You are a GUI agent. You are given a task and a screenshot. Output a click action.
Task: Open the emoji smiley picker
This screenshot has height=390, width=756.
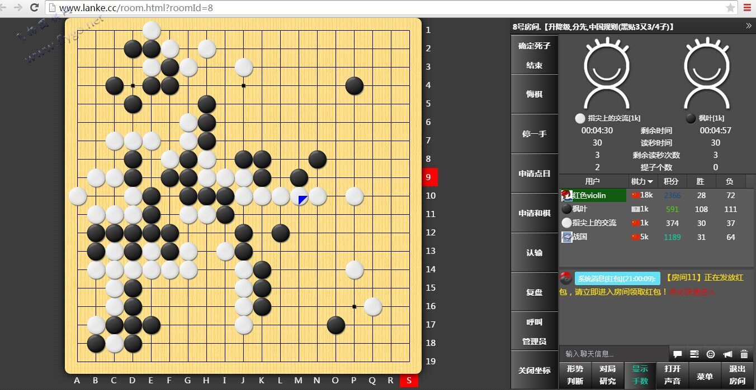click(711, 354)
